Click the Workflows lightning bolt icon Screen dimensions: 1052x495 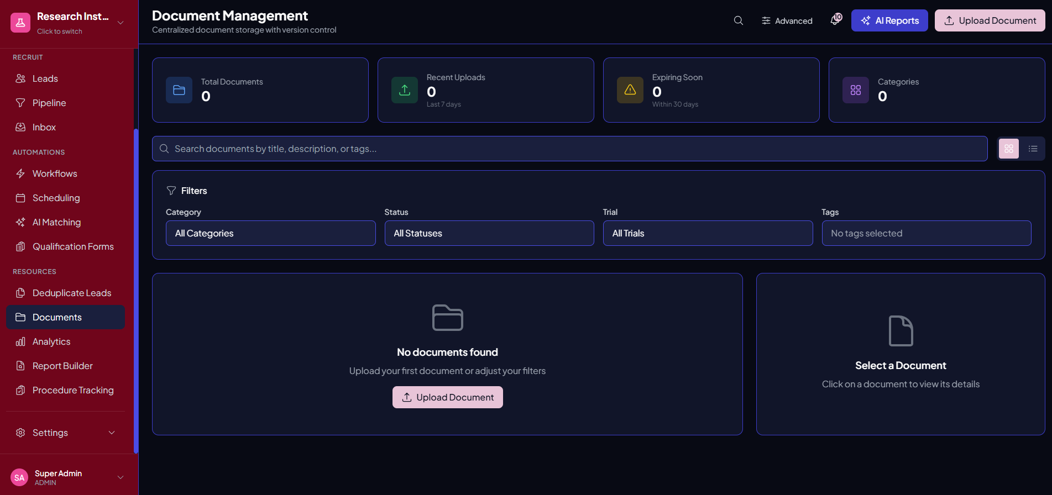pos(20,173)
